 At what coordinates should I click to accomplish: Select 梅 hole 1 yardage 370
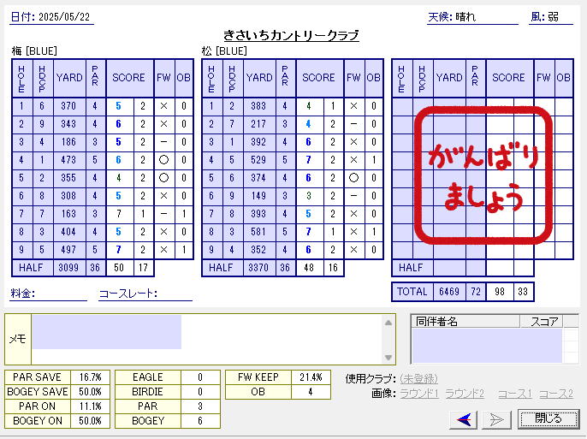point(69,106)
